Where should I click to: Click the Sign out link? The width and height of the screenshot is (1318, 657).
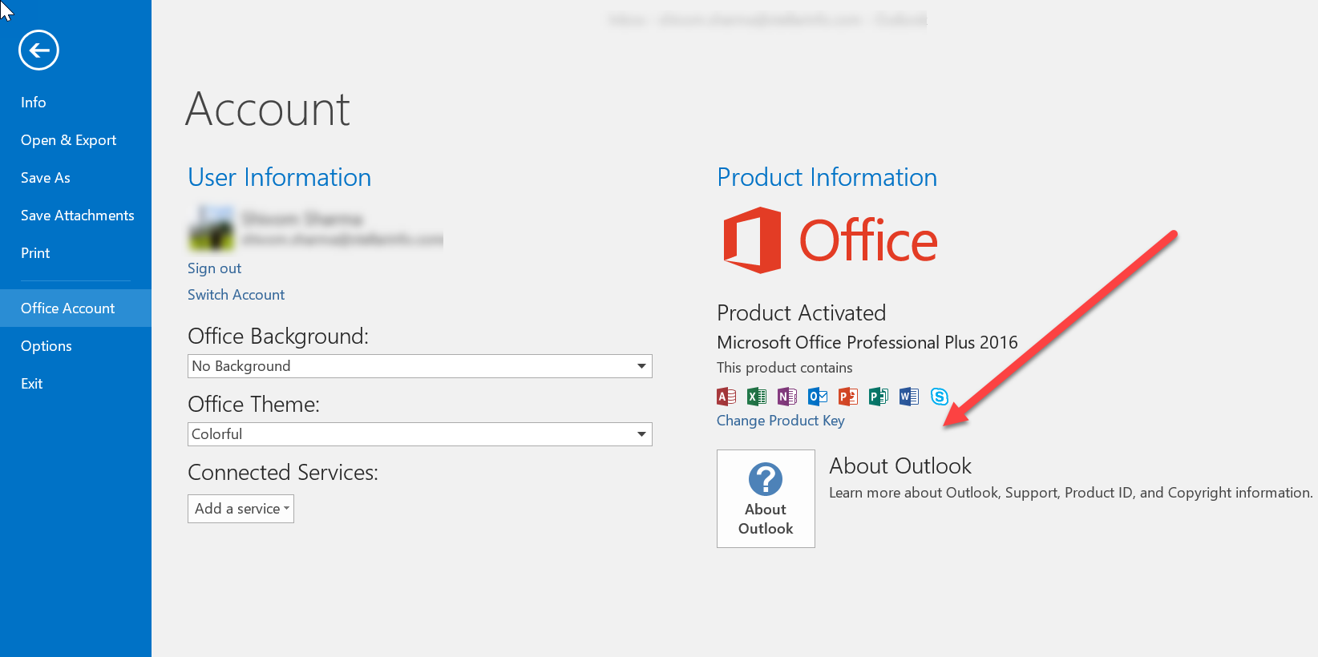tap(214, 268)
